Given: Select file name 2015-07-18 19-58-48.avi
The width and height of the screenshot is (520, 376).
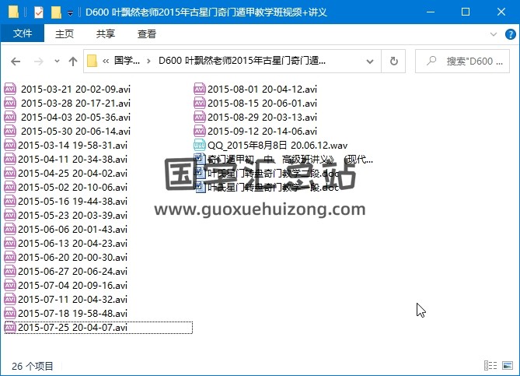Looking at the screenshot, I should tap(72, 314).
